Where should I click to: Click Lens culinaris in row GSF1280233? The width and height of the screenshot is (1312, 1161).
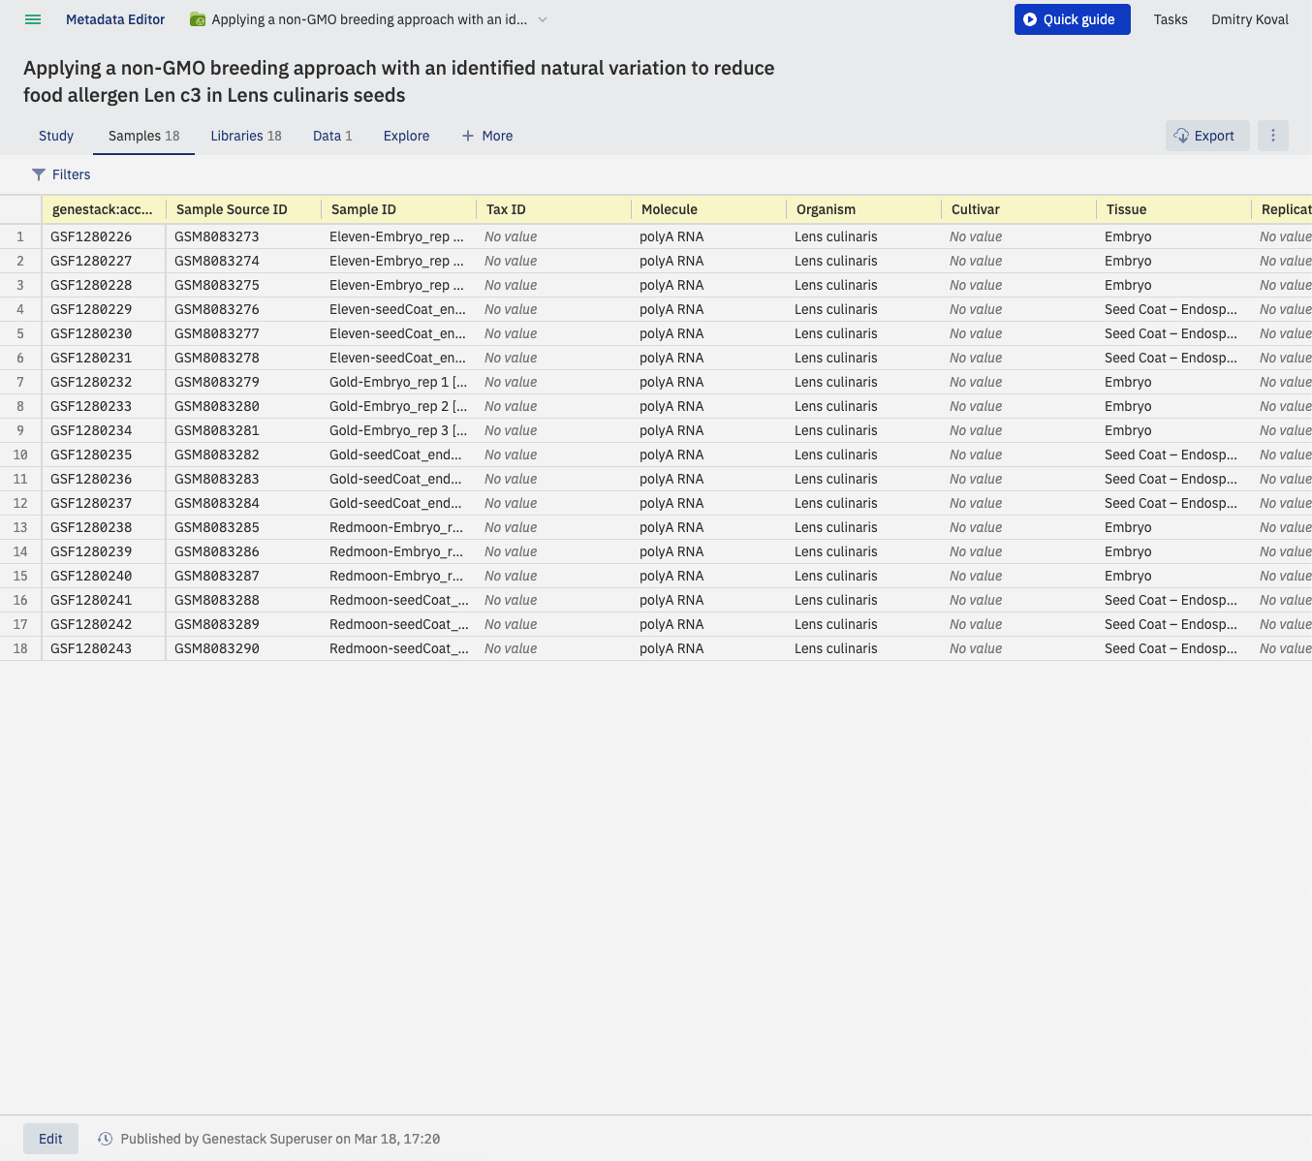click(863, 406)
